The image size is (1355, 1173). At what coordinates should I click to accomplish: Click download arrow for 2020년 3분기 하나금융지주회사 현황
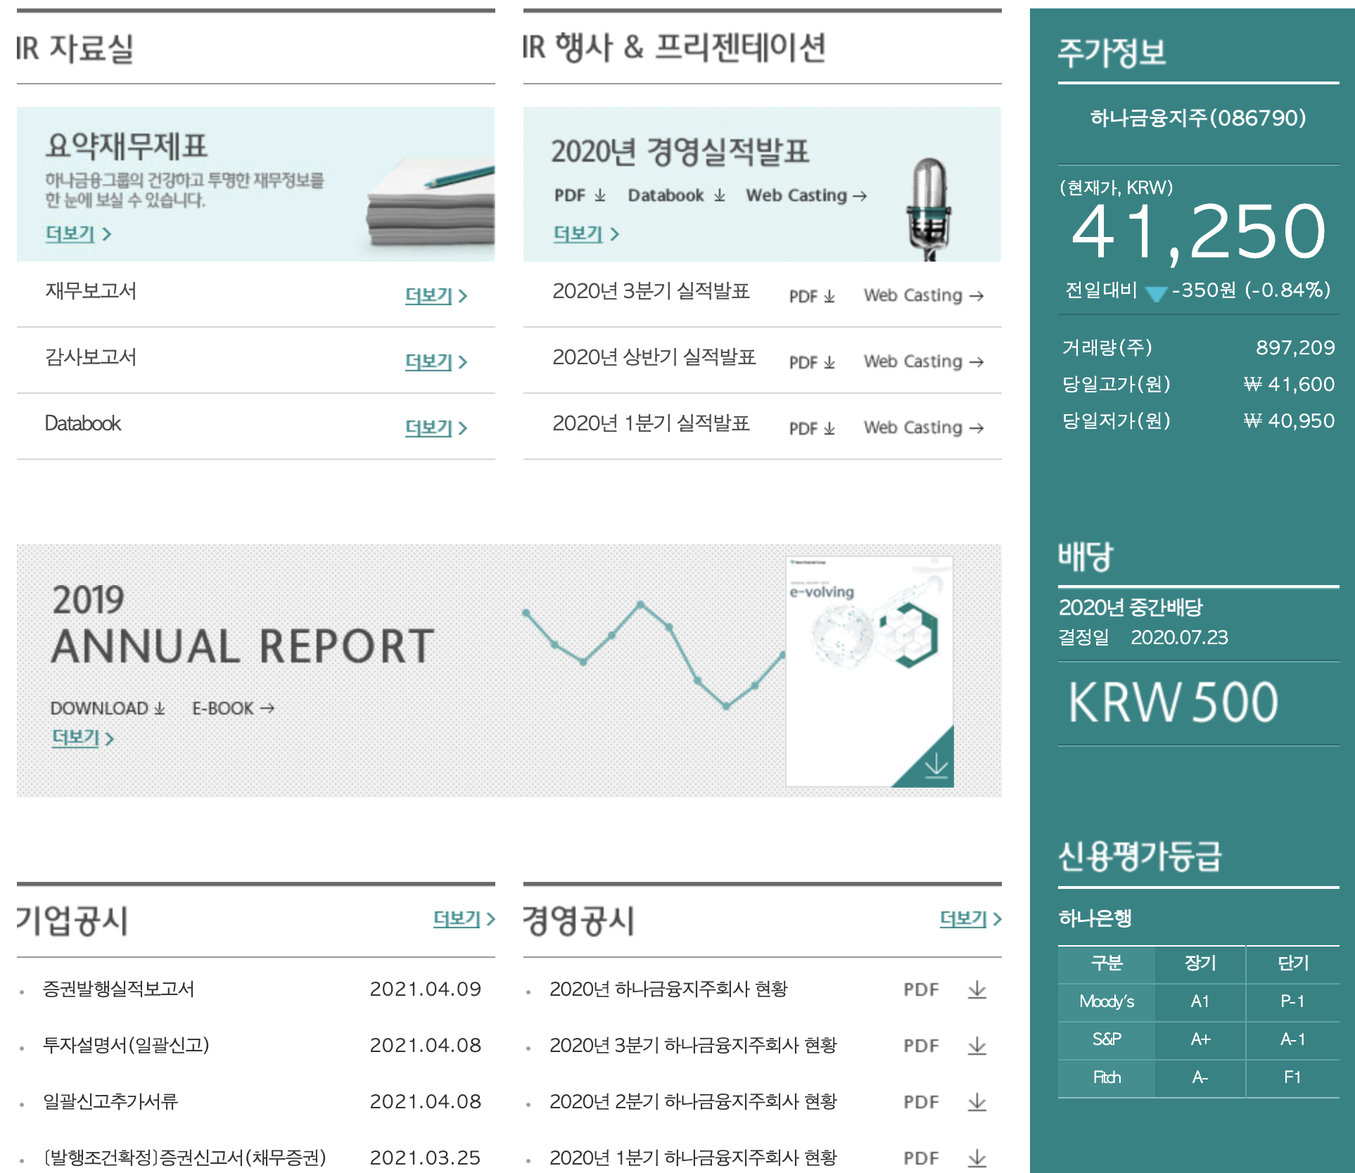pyautogui.click(x=977, y=1046)
